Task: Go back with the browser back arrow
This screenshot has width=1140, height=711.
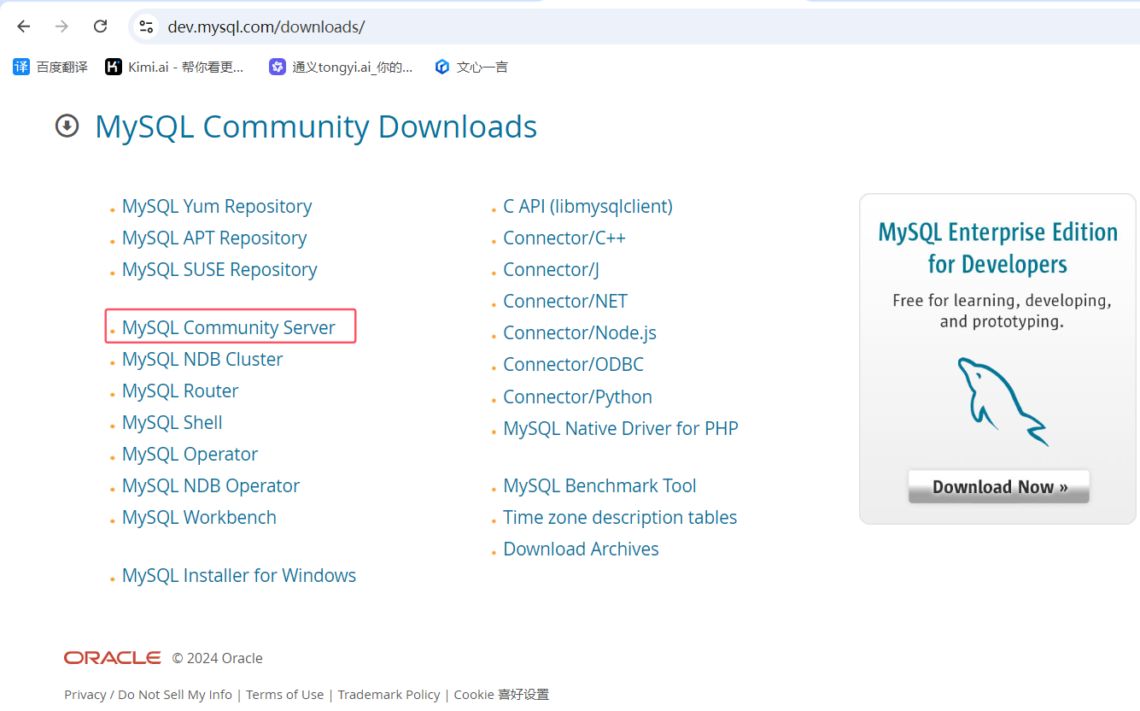Action: click(x=24, y=26)
